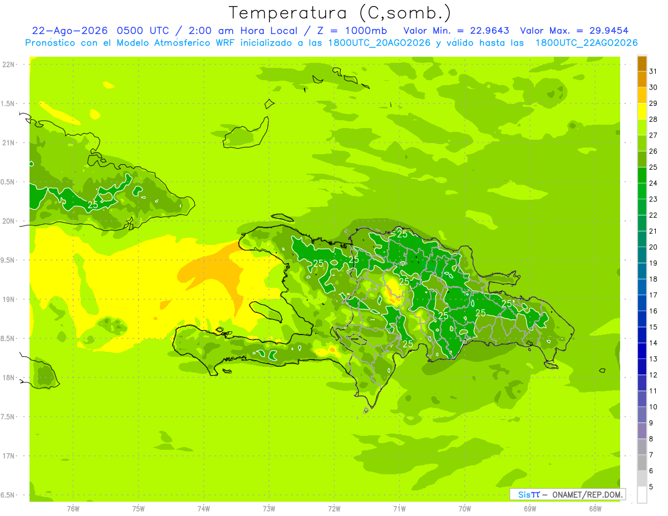Viewport: 668px width, 516px height.
Task: Click the "2:00 am Hora Local" text
Action: click(x=242, y=31)
